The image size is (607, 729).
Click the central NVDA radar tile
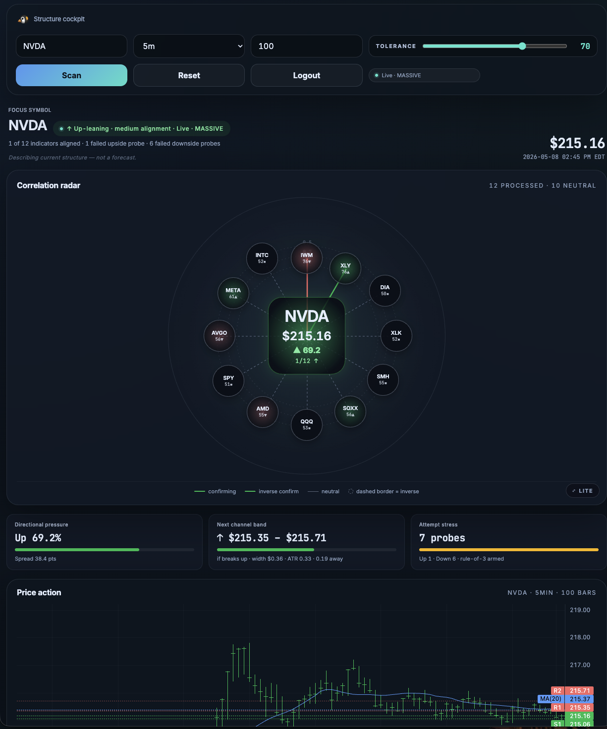(x=307, y=336)
